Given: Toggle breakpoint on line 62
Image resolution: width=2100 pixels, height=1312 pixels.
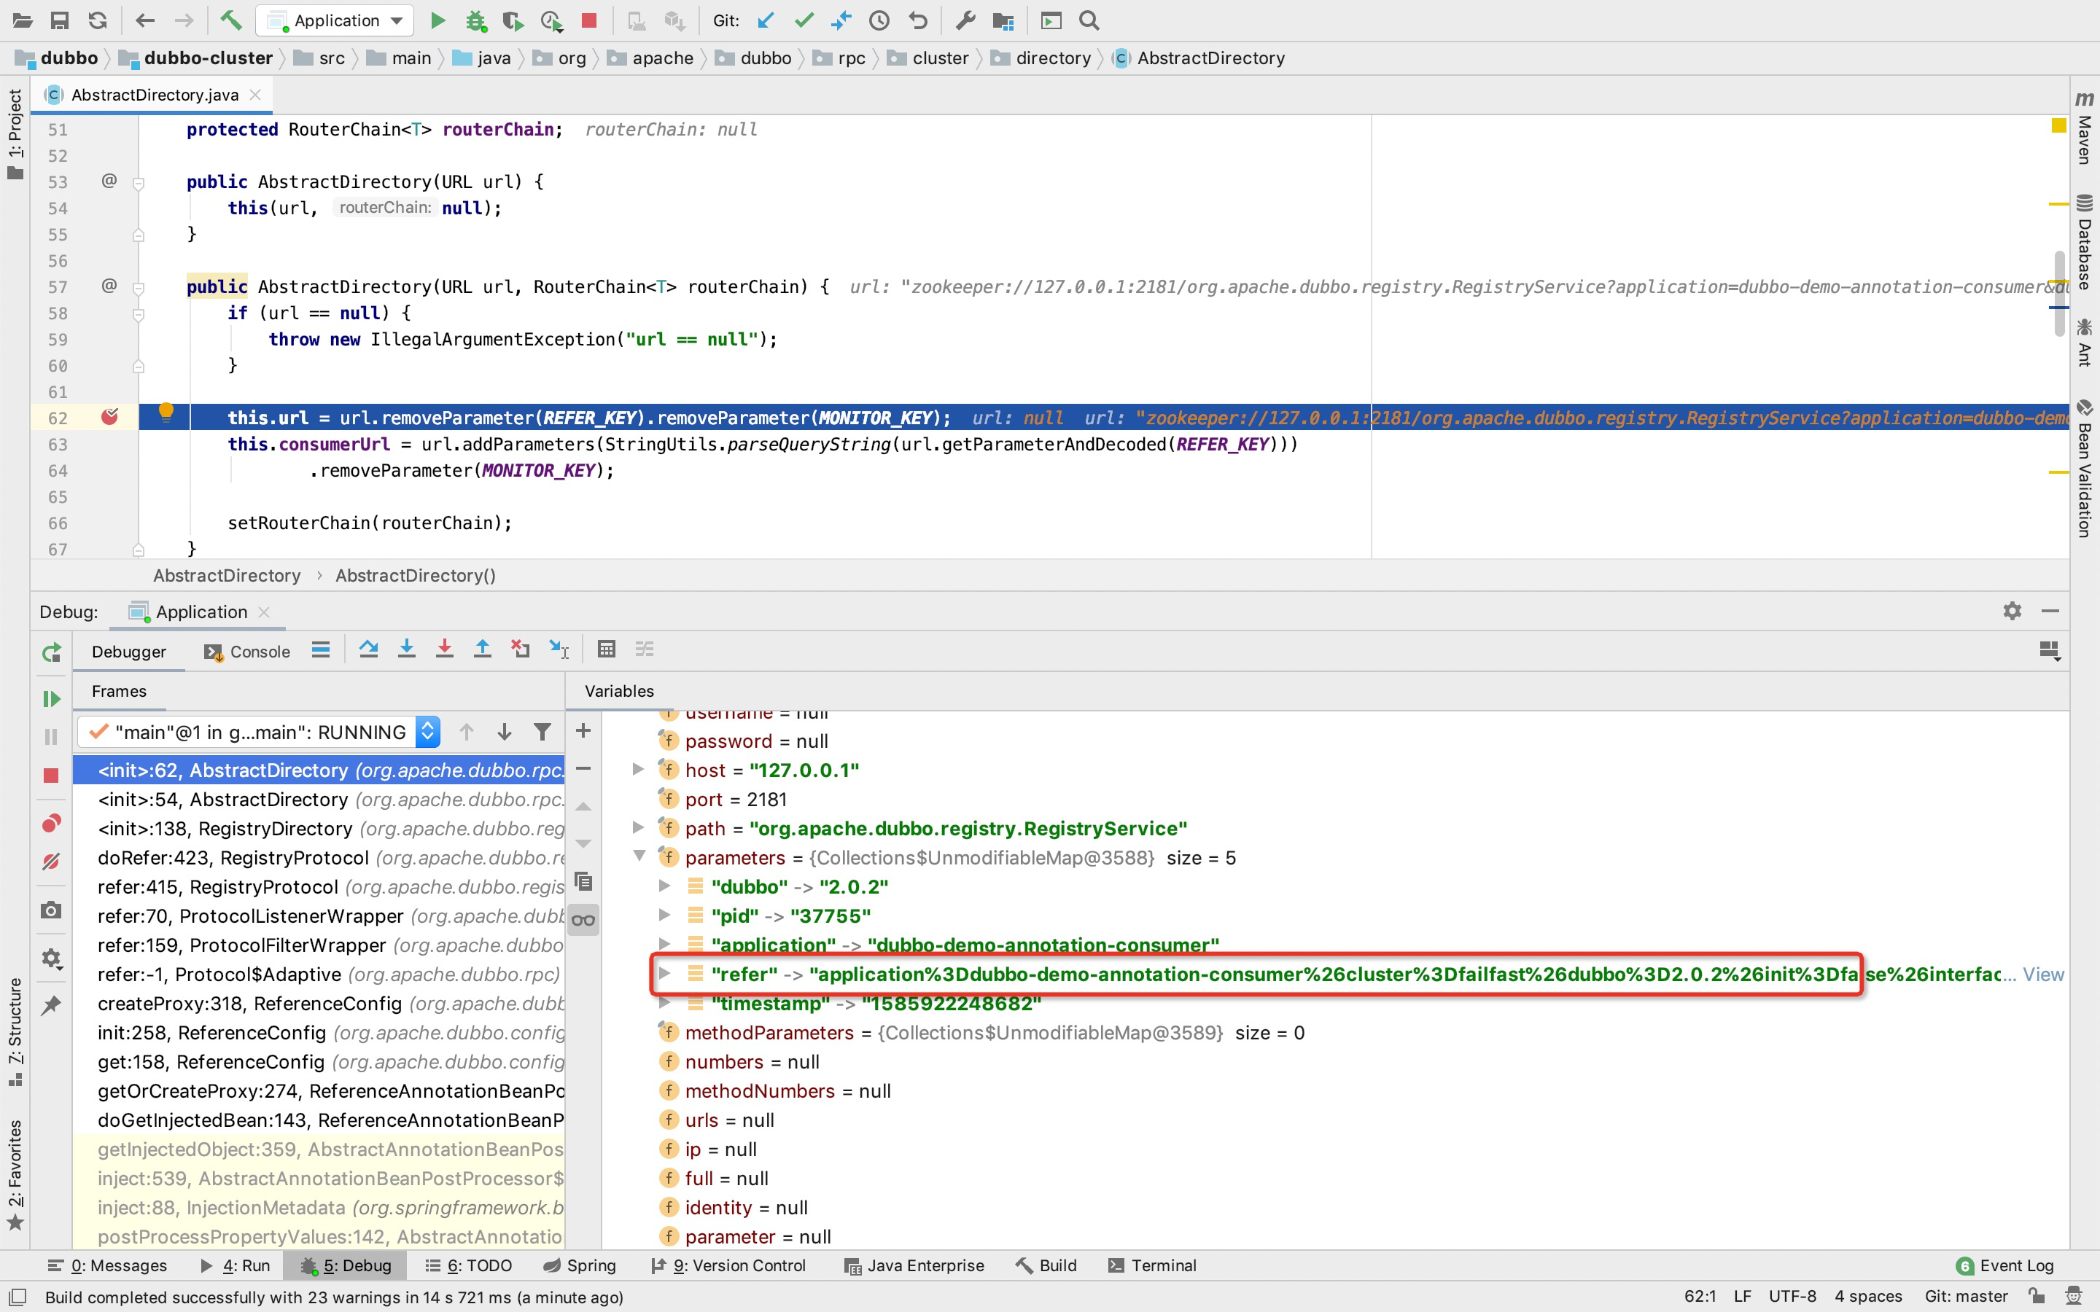Looking at the screenshot, I should [109, 418].
